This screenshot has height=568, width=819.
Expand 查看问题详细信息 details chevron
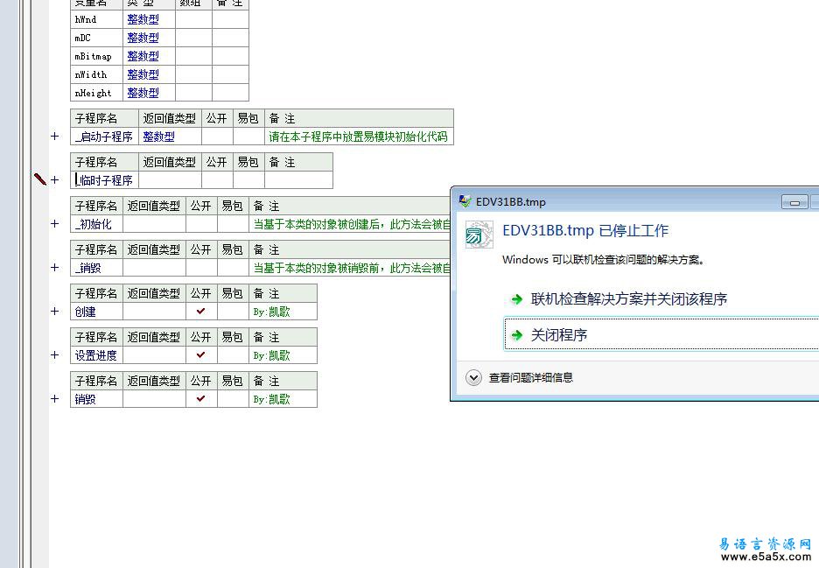[473, 377]
